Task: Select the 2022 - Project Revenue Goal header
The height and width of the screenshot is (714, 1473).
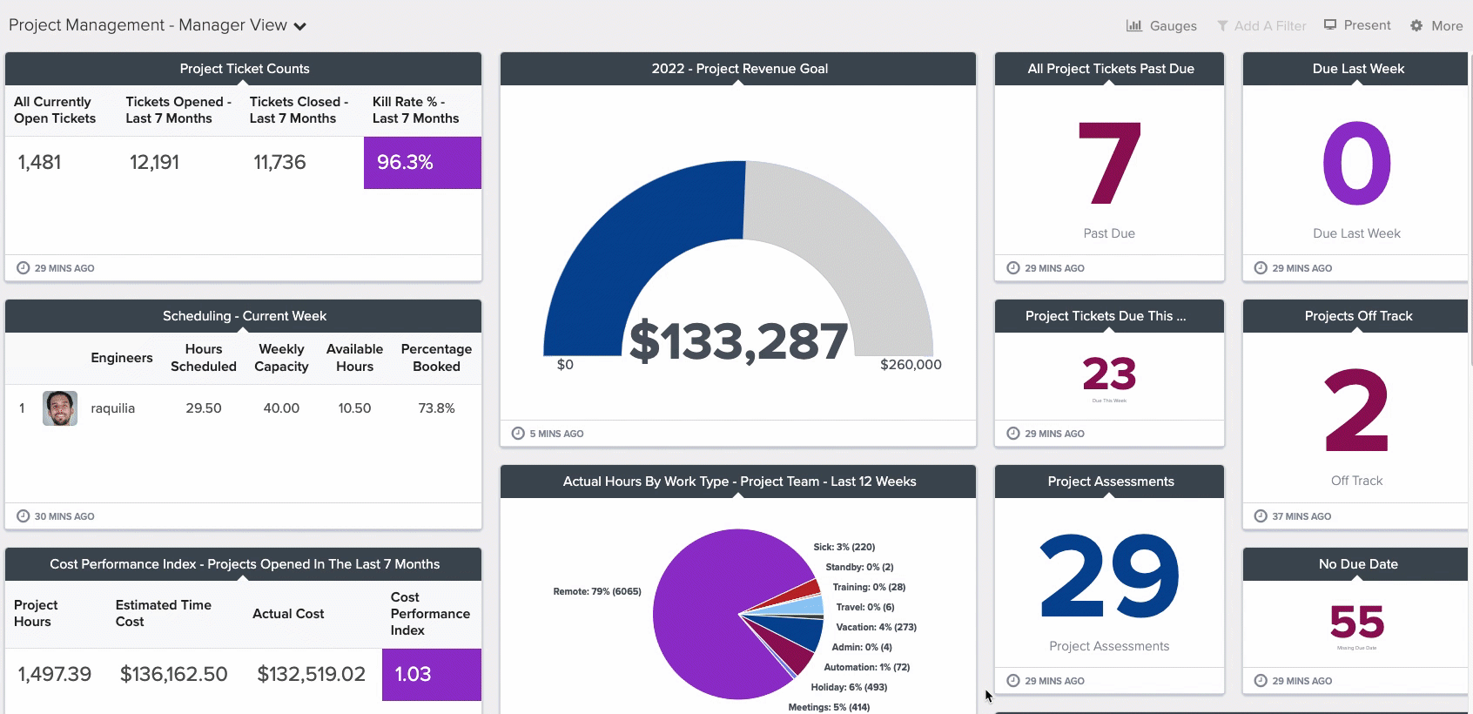Action: tap(738, 69)
